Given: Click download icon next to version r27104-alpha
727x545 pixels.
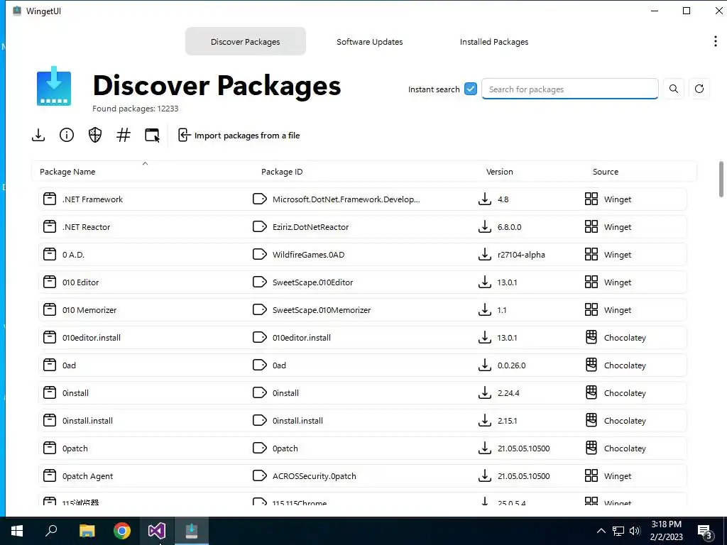Looking at the screenshot, I should click(x=484, y=254).
